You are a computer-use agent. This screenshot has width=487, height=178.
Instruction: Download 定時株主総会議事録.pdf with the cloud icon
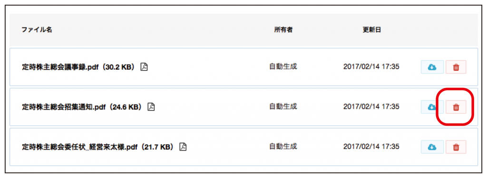(x=432, y=67)
